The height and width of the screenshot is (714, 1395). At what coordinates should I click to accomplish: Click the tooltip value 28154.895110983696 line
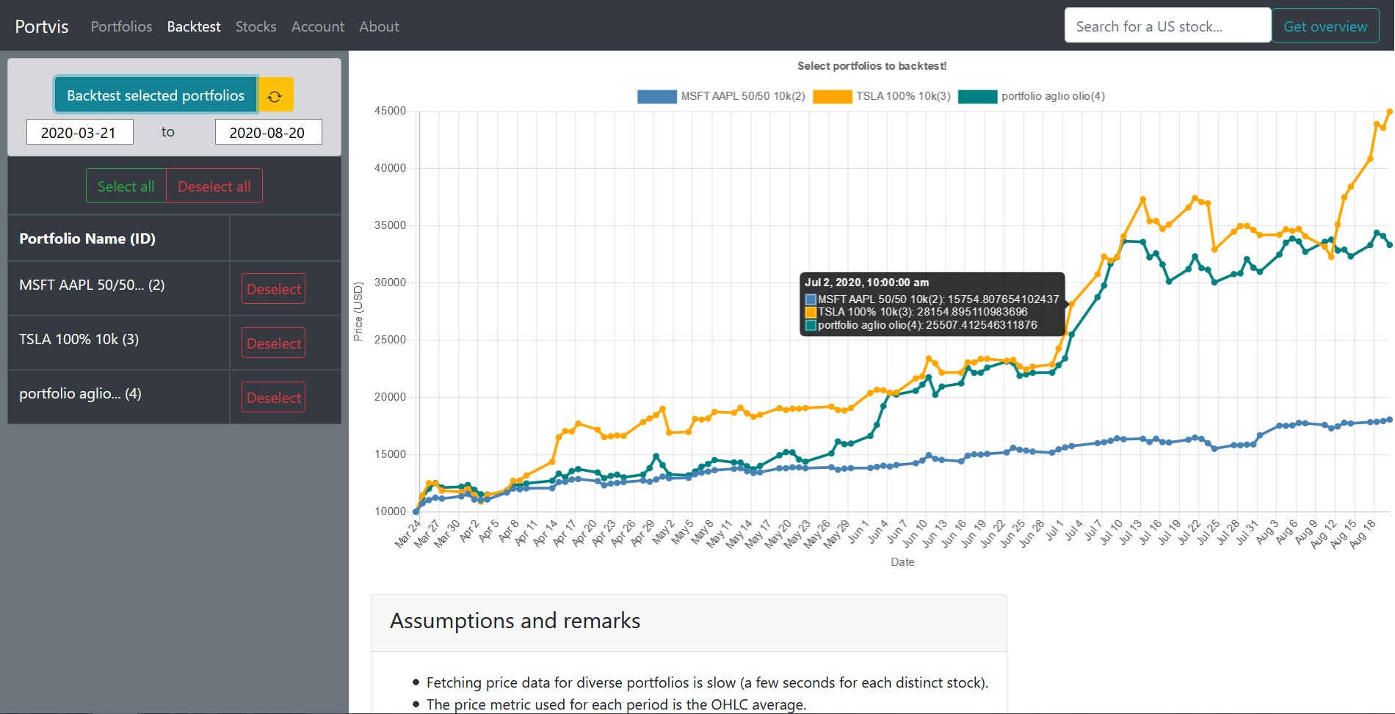point(917,312)
